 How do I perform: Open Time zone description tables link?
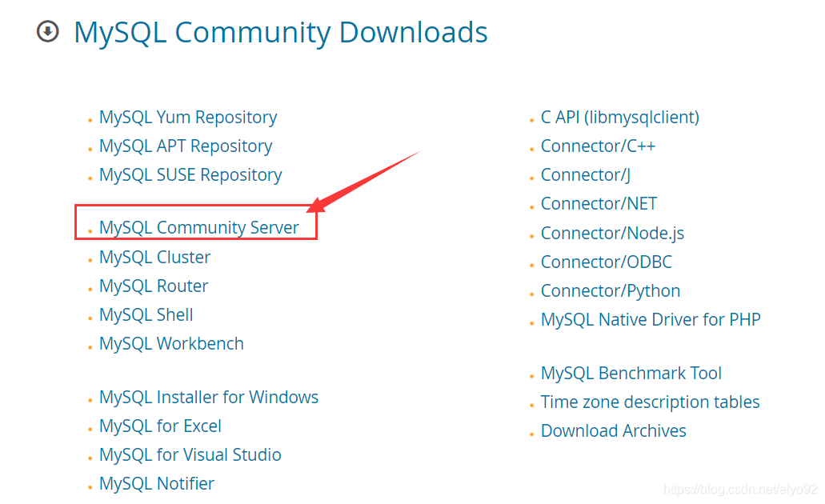click(x=651, y=402)
